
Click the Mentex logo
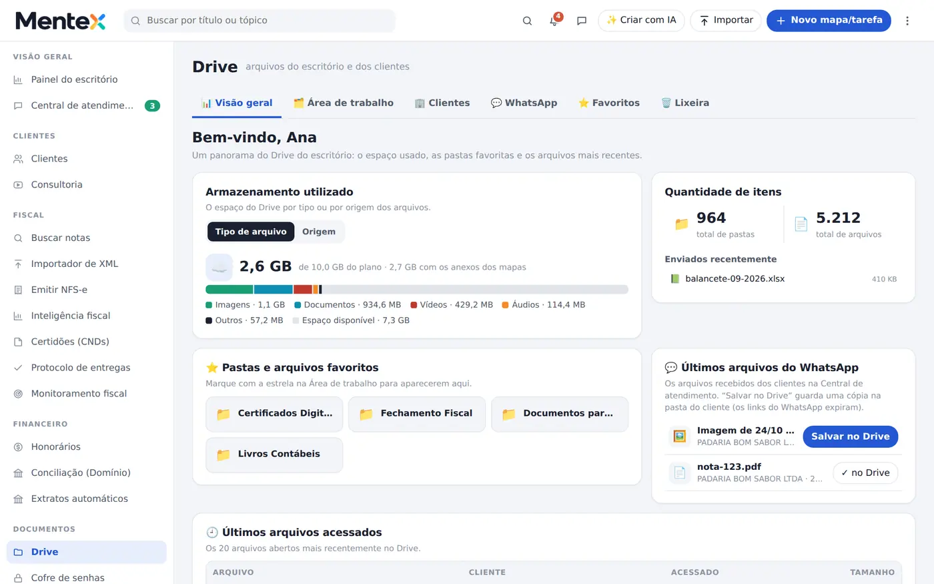coord(61,21)
